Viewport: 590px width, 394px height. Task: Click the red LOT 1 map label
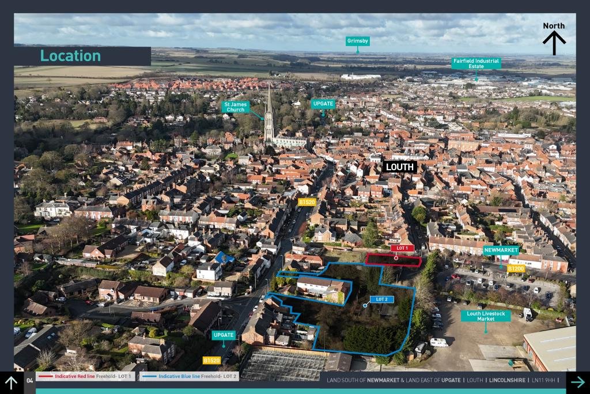coord(402,248)
